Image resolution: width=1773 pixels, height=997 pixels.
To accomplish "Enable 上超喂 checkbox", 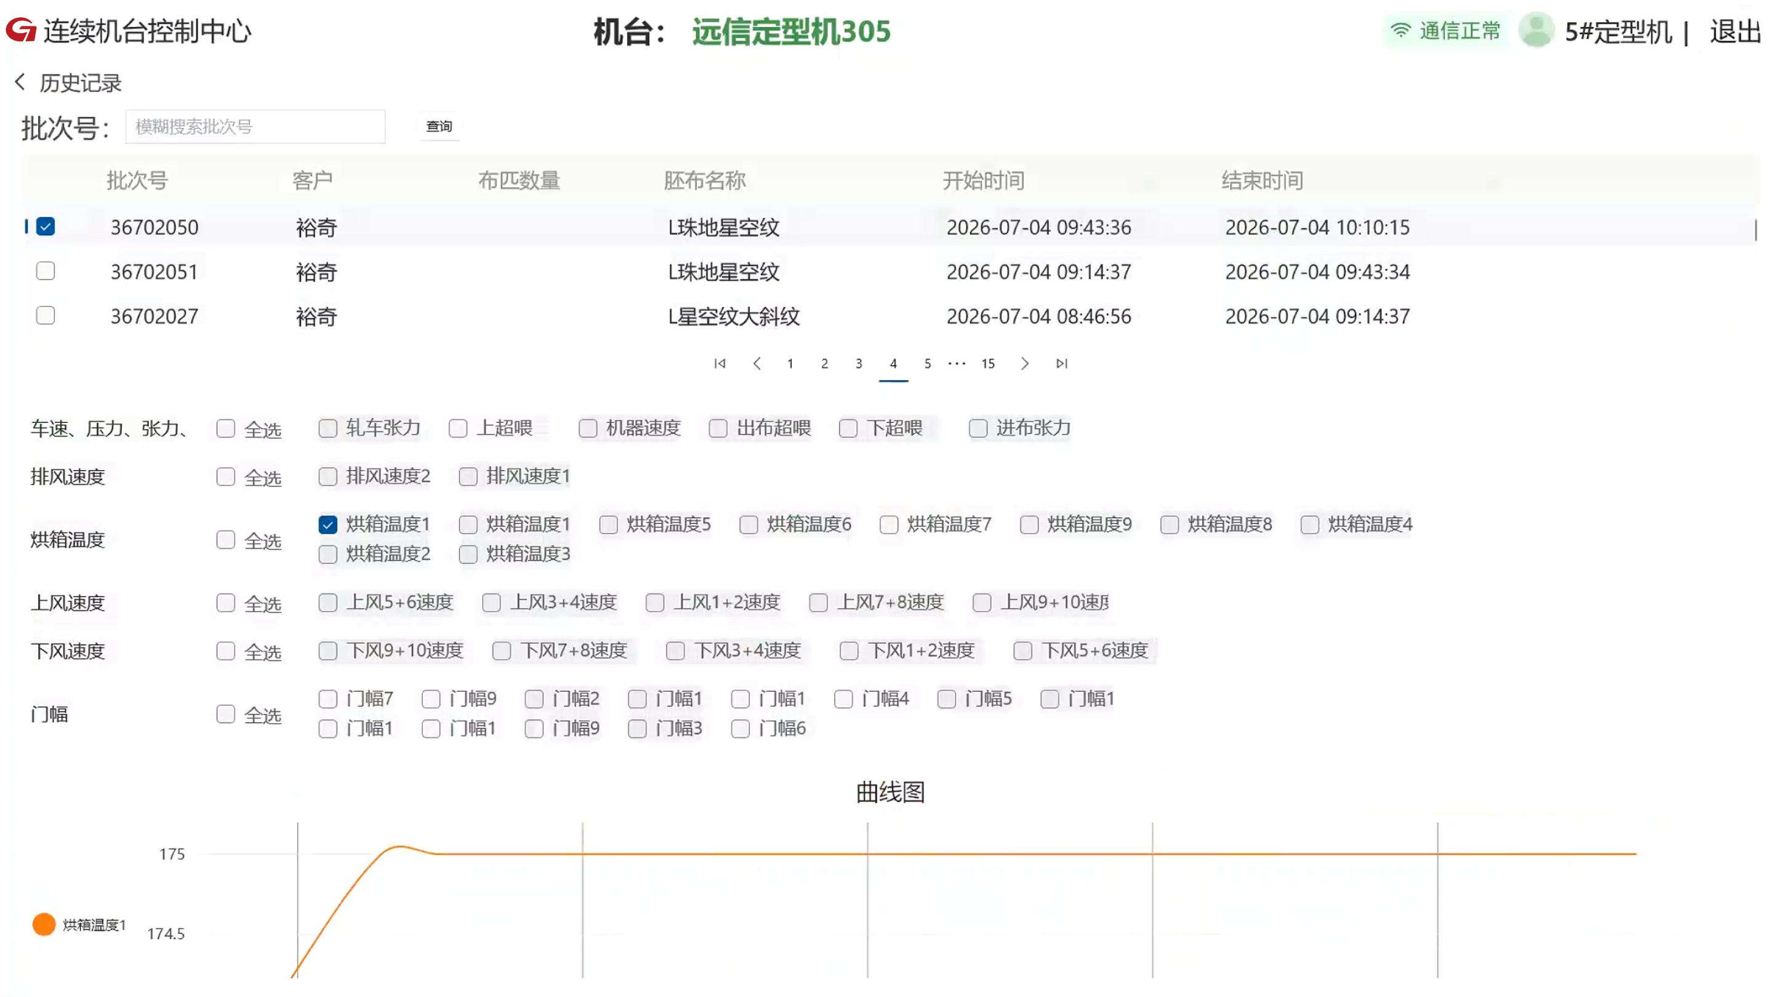I will coord(459,429).
